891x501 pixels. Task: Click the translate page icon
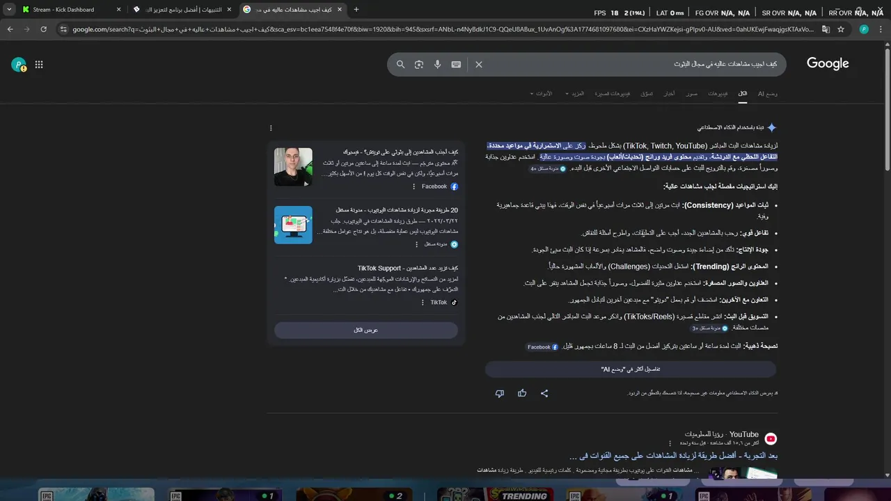(x=826, y=29)
